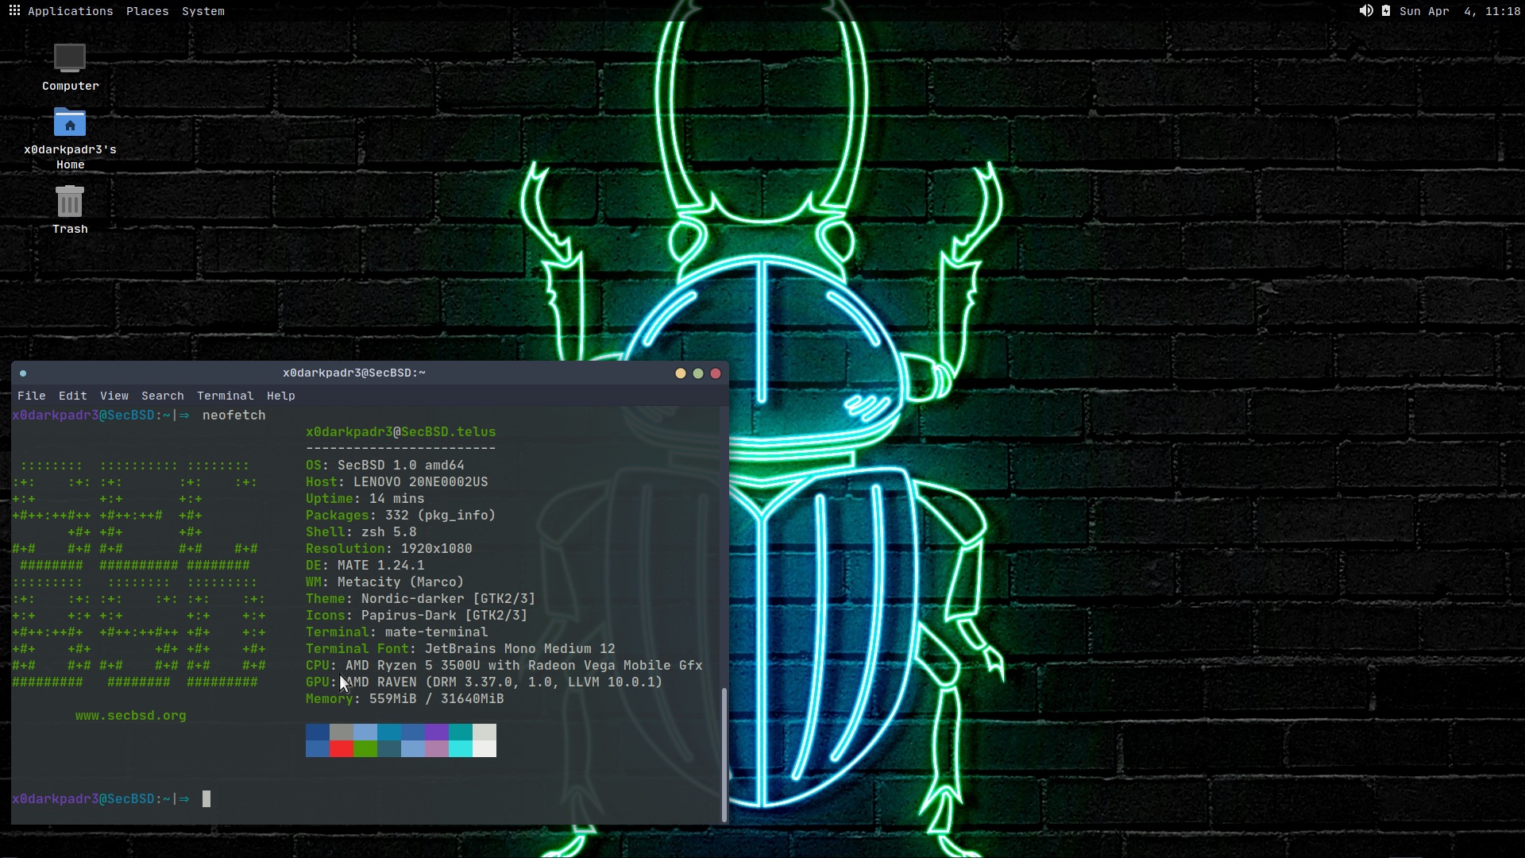Open the System menu
The image size is (1525, 858).
[203, 11]
